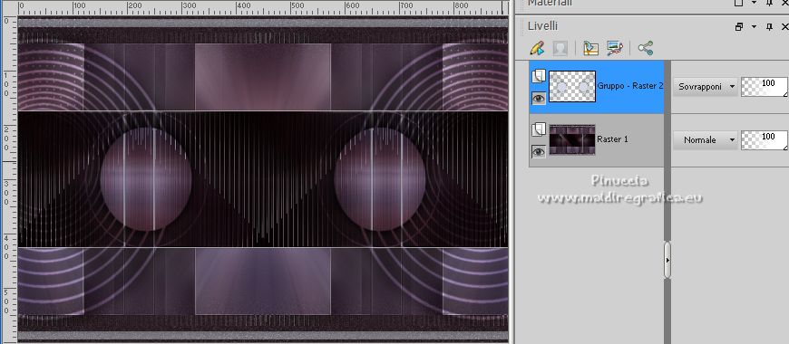Click the greyed mask portrait icon
Viewport: 789px width, 344px height.
coord(560,48)
